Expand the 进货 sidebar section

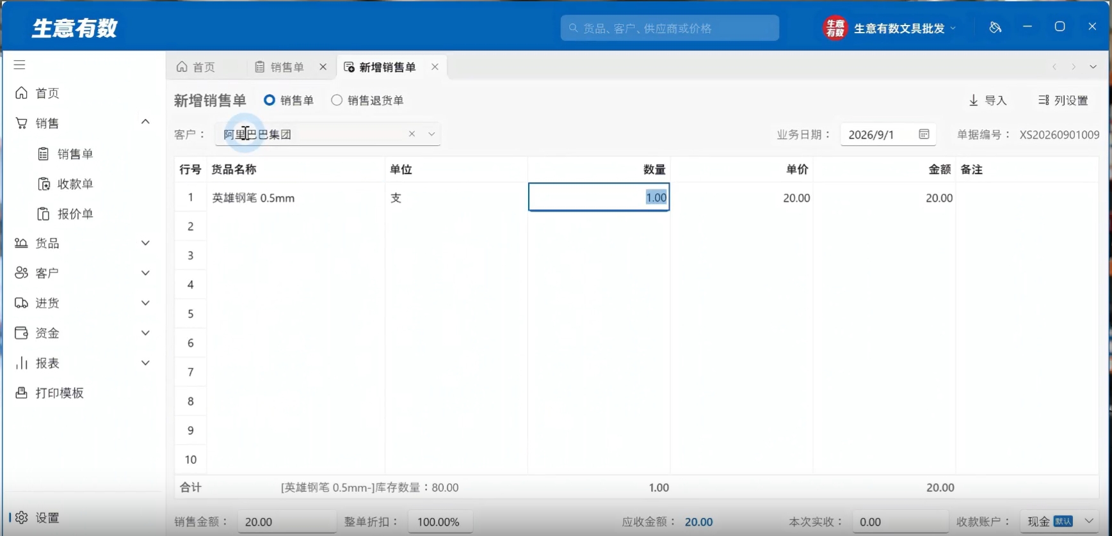click(146, 303)
